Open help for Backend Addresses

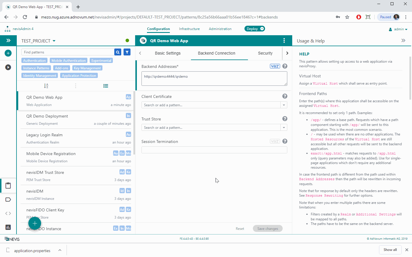point(285,66)
